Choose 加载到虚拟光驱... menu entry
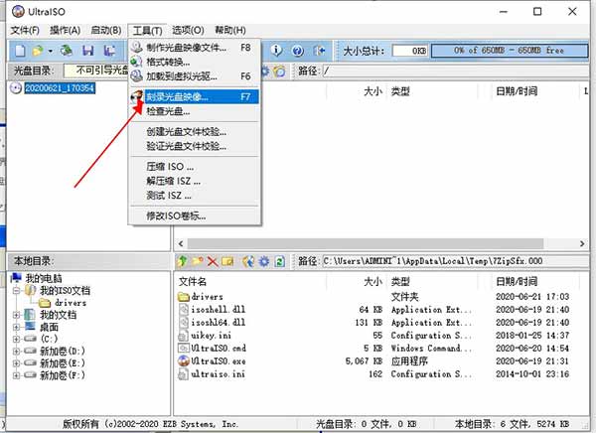 tap(195, 76)
